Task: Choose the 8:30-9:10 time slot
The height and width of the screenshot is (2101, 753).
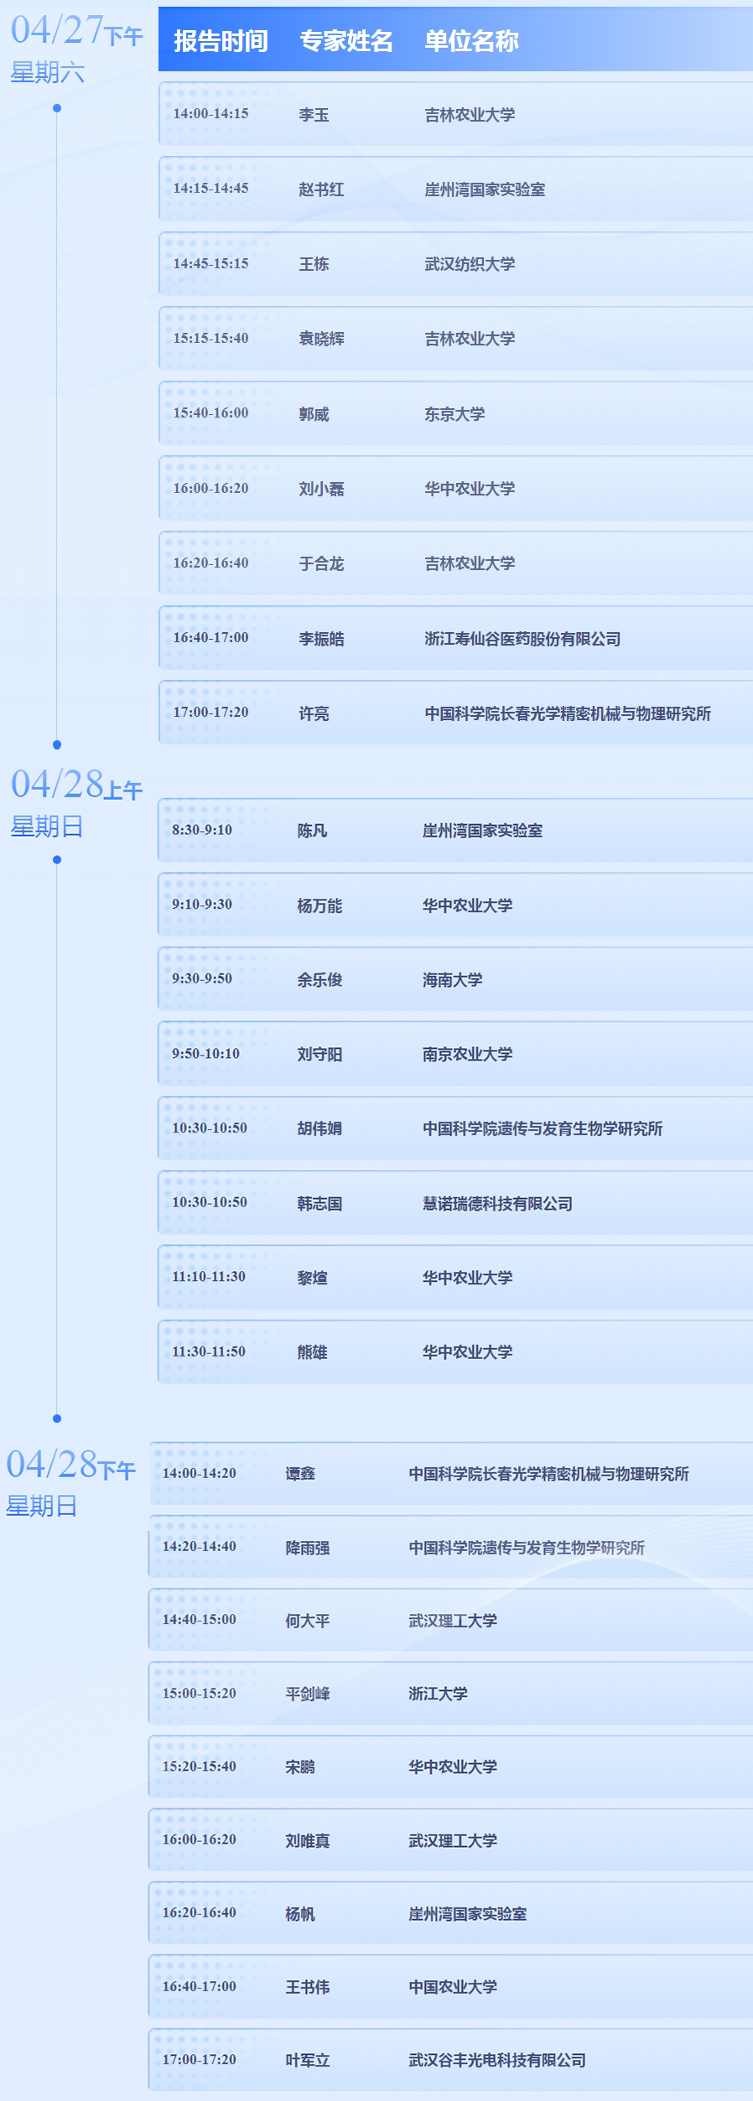Action: point(202,830)
